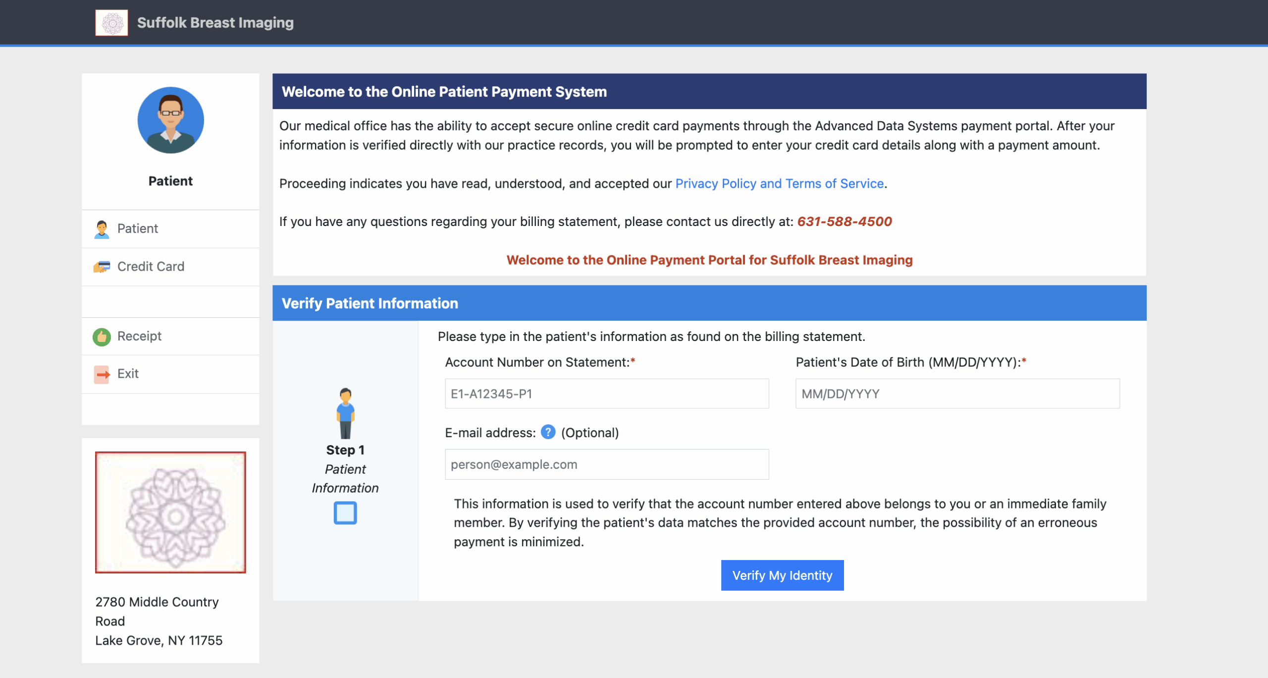Click the Patient's Date of Birth field
Viewport: 1268px width, 678px height.
(x=956, y=394)
